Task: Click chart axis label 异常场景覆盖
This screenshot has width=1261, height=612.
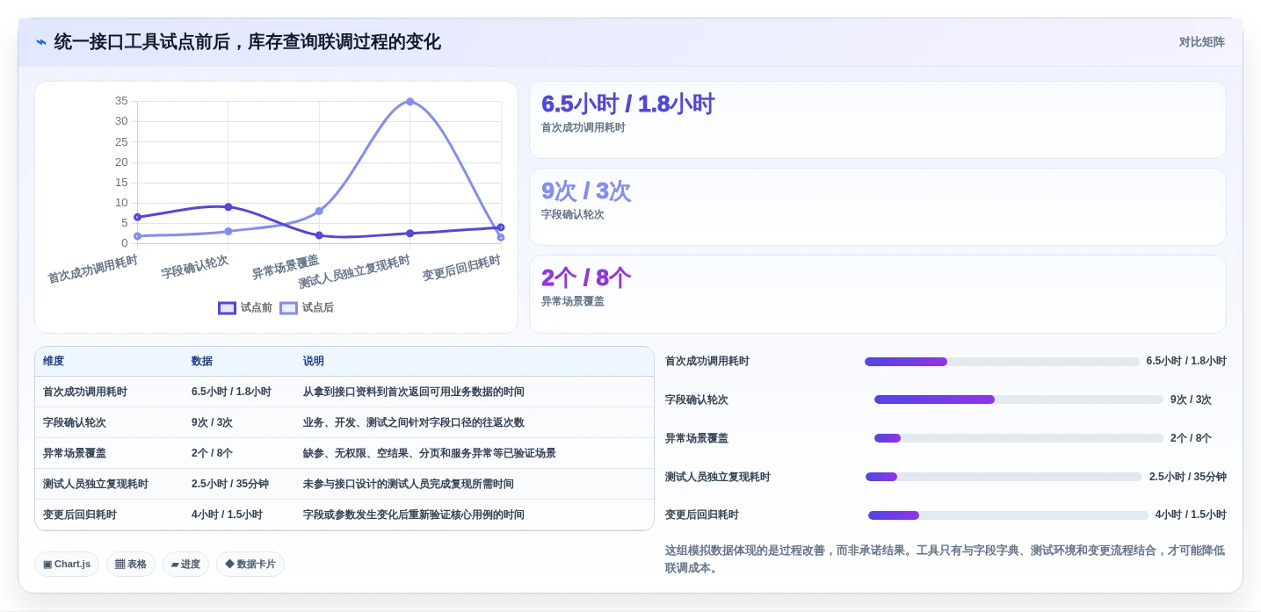Action: (x=286, y=267)
